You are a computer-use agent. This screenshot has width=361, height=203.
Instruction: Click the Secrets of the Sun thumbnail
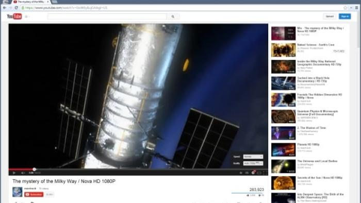(x=283, y=183)
